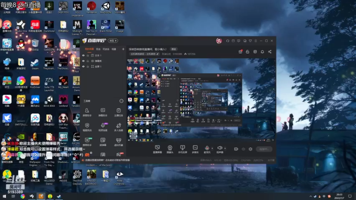
Task: Toggle the lock on 弹幕秀 source
Action: pos(88,61)
